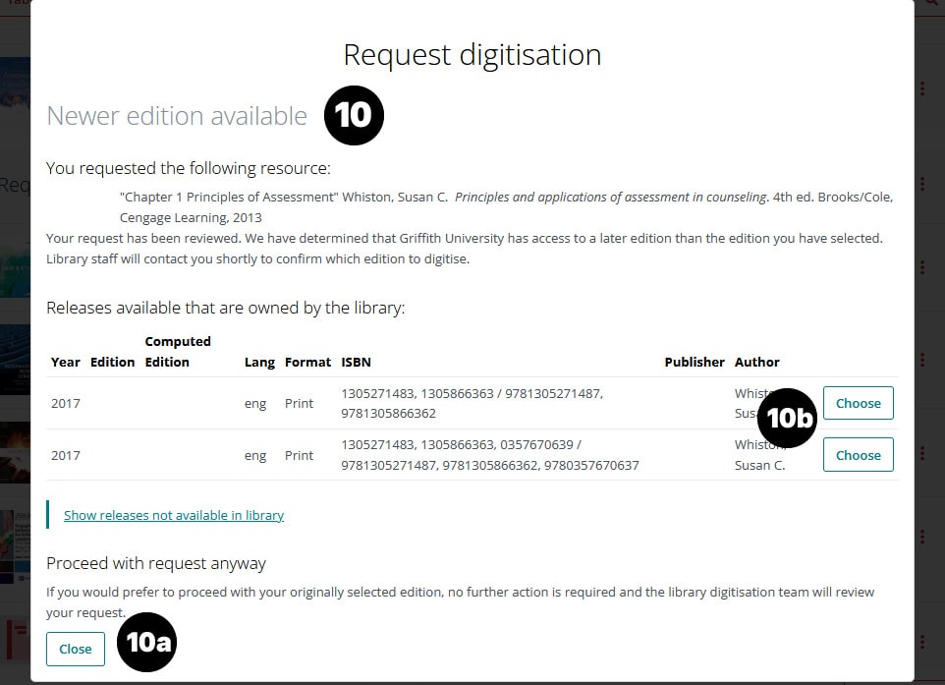945x685 pixels.
Task: Click the Publisher column header
Action: click(x=694, y=362)
